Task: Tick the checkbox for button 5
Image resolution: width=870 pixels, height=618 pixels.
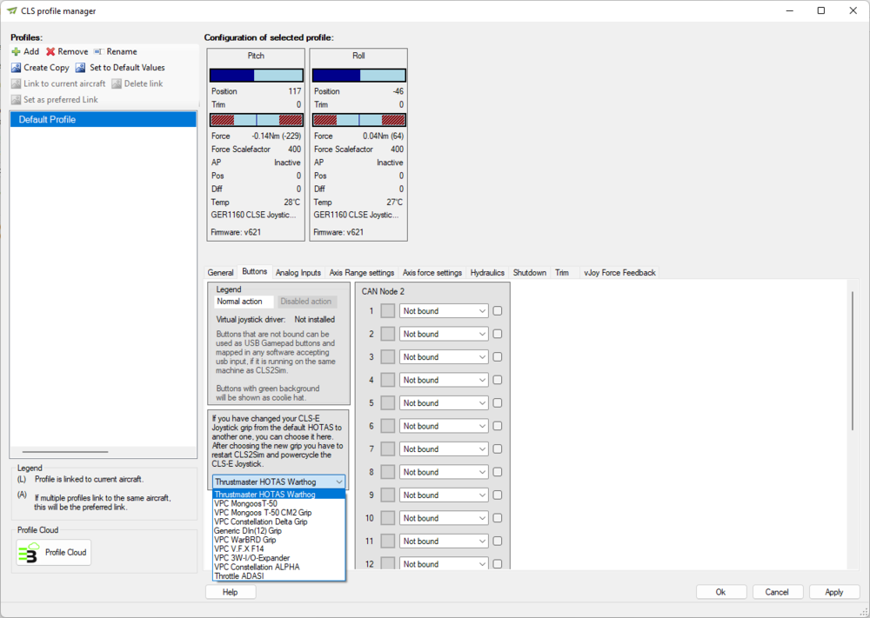Action: (498, 403)
